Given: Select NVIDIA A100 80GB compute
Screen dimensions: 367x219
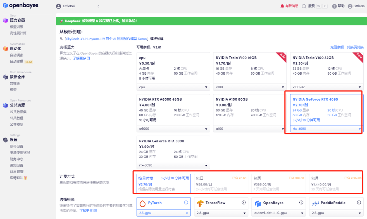Looking at the screenshot, I should click(250, 110).
